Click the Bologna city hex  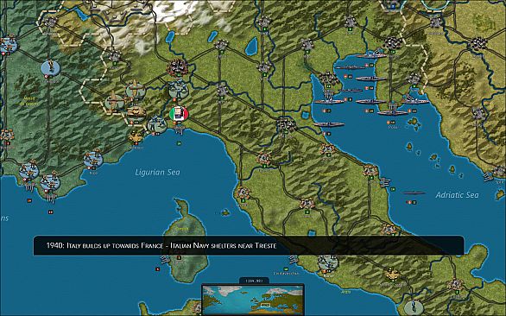[x=286, y=123]
